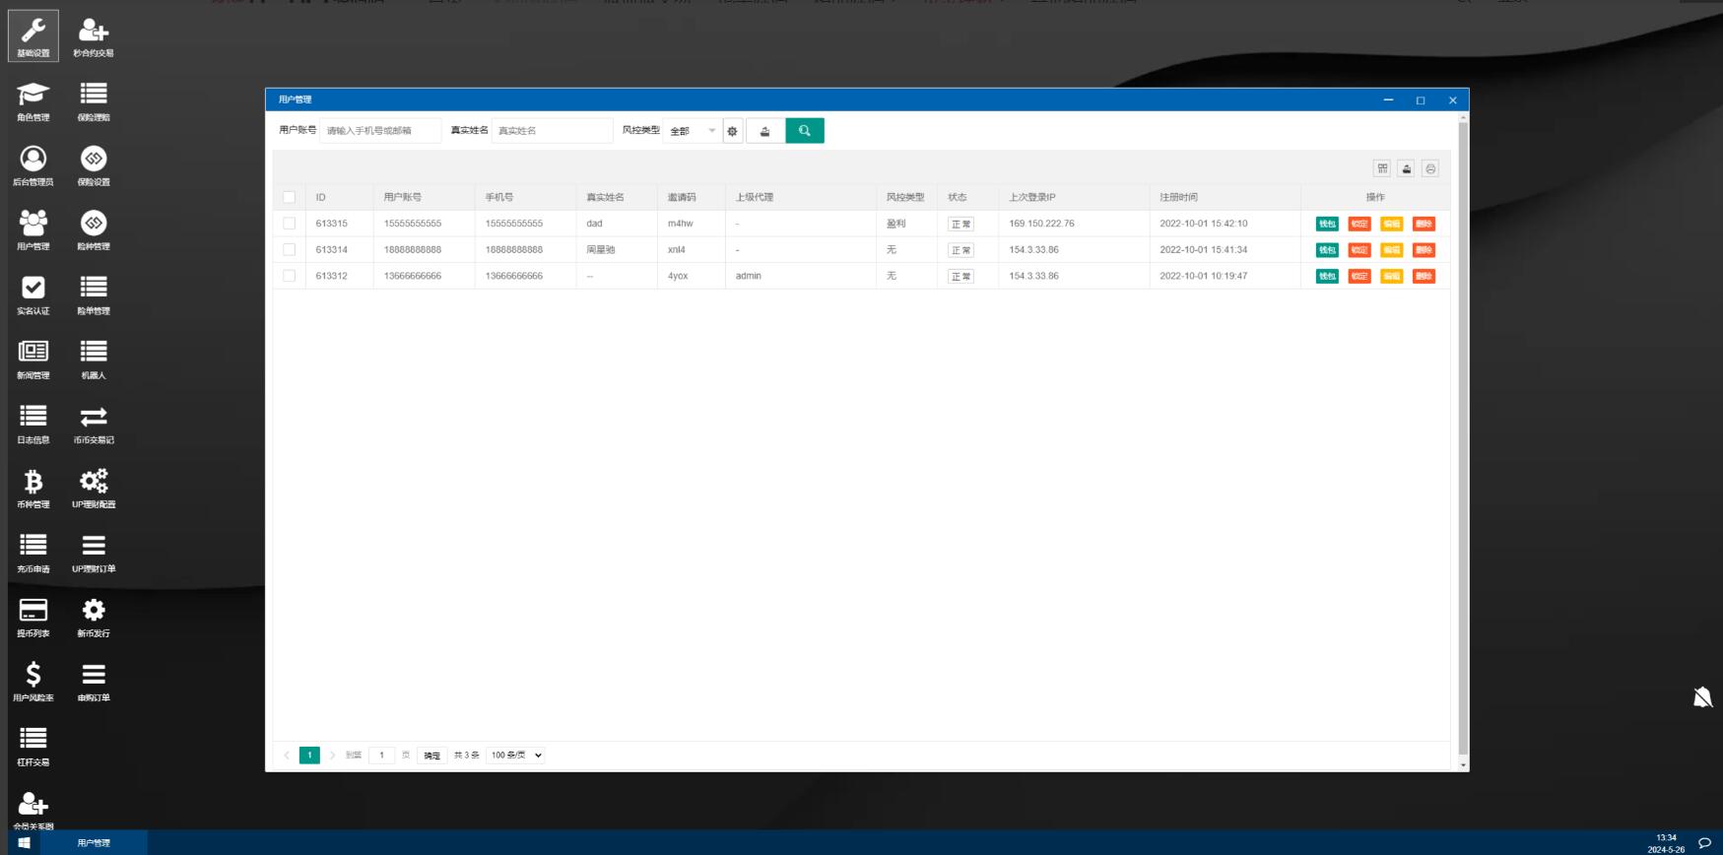
Task: Select the checkbox for user 613315
Action: (x=290, y=224)
